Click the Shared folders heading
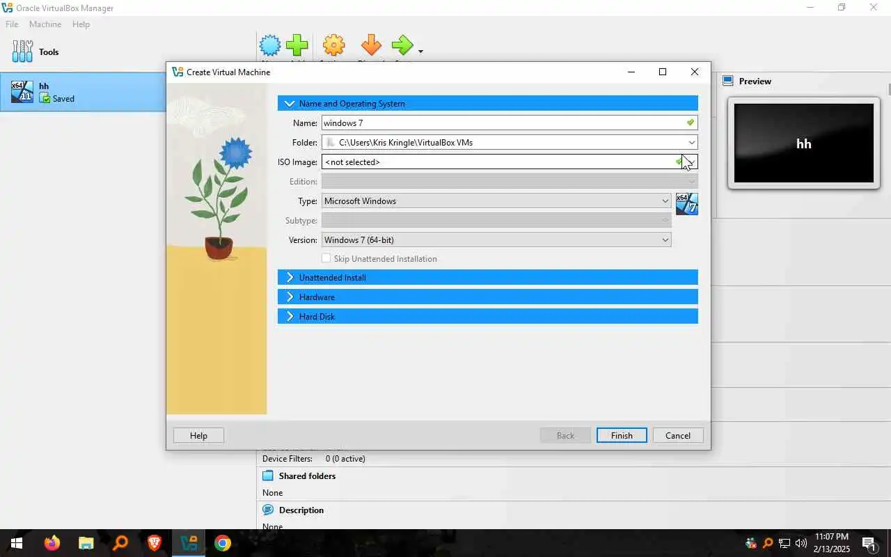Screen dimensions: 891x557 coord(307,476)
